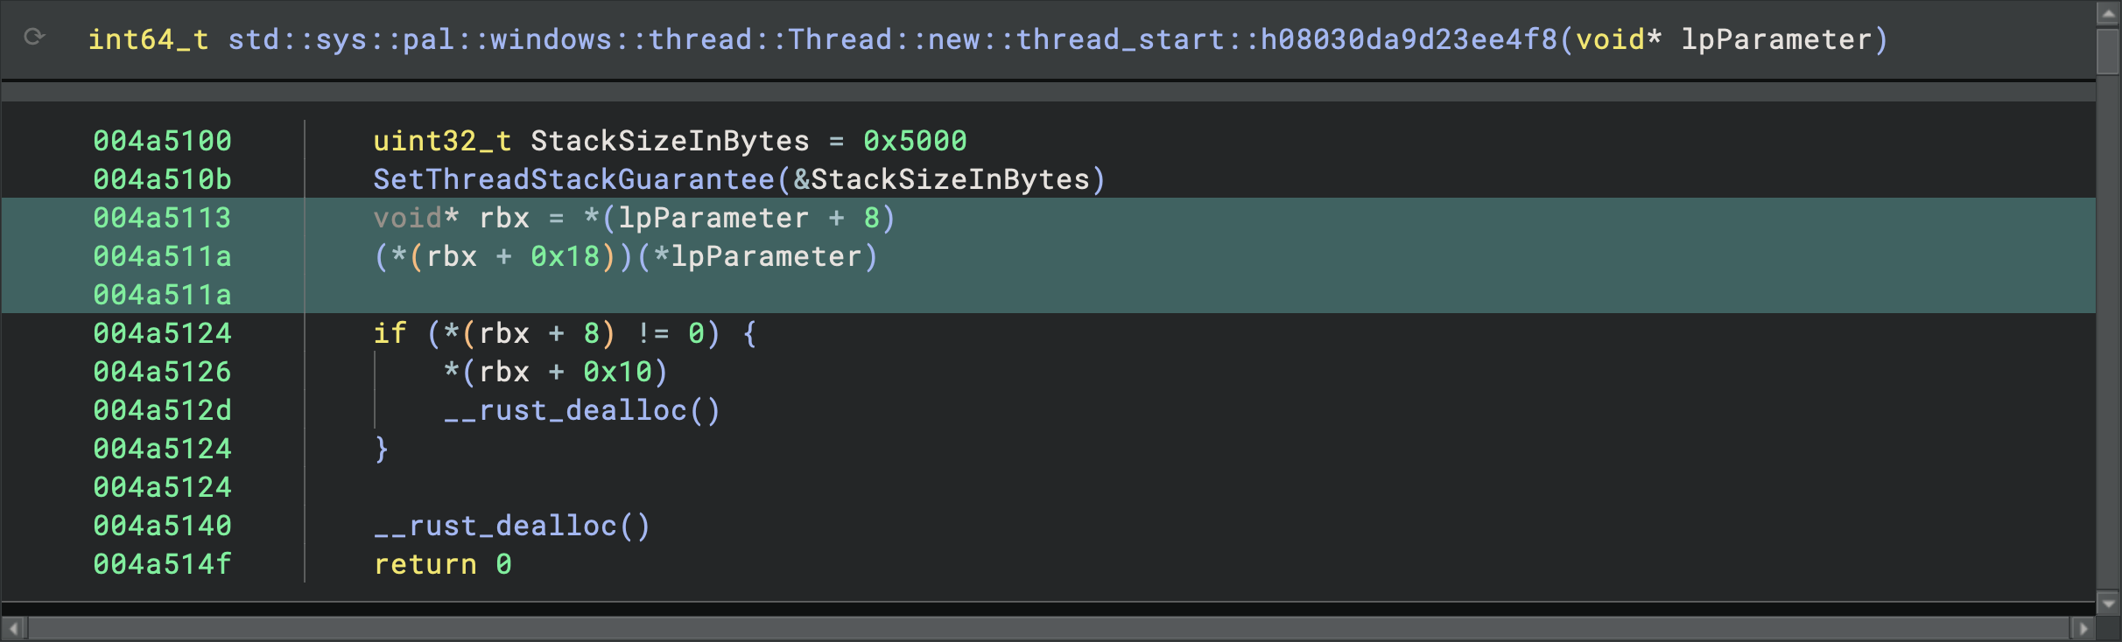Select the SetThreadStackGuarantee function call
The image size is (2122, 642).
click(x=573, y=179)
